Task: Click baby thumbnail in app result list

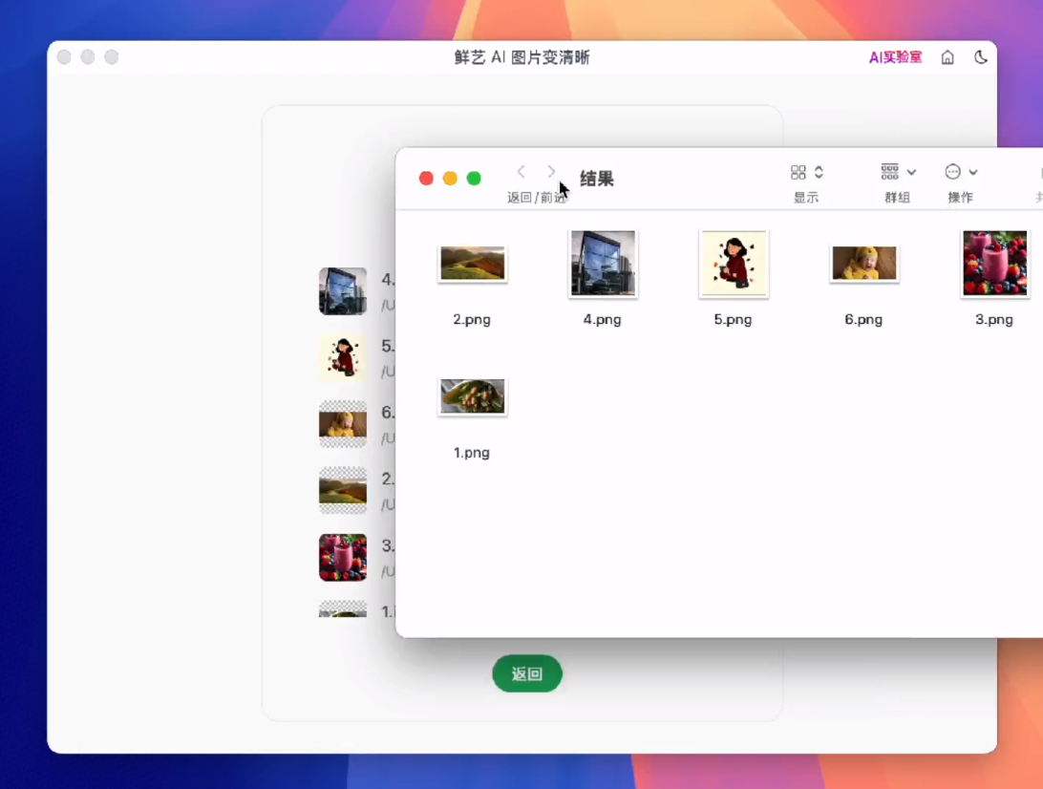Action: tap(343, 424)
